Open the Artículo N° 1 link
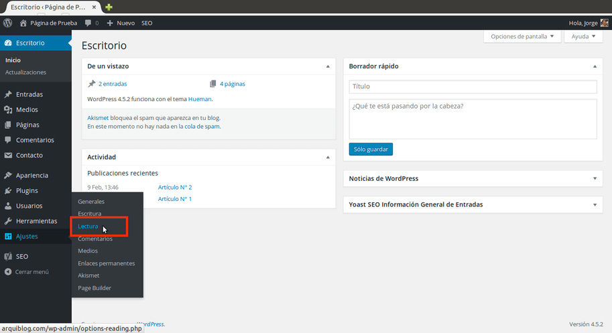Viewport: 612px width, 333px height. [x=175, y=199]
